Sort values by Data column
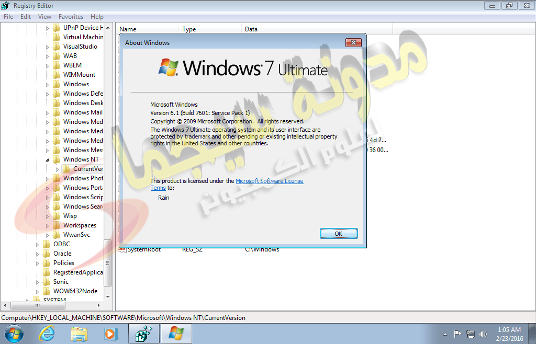The width and height of the screenshot is (536, 344). (317, 29)
